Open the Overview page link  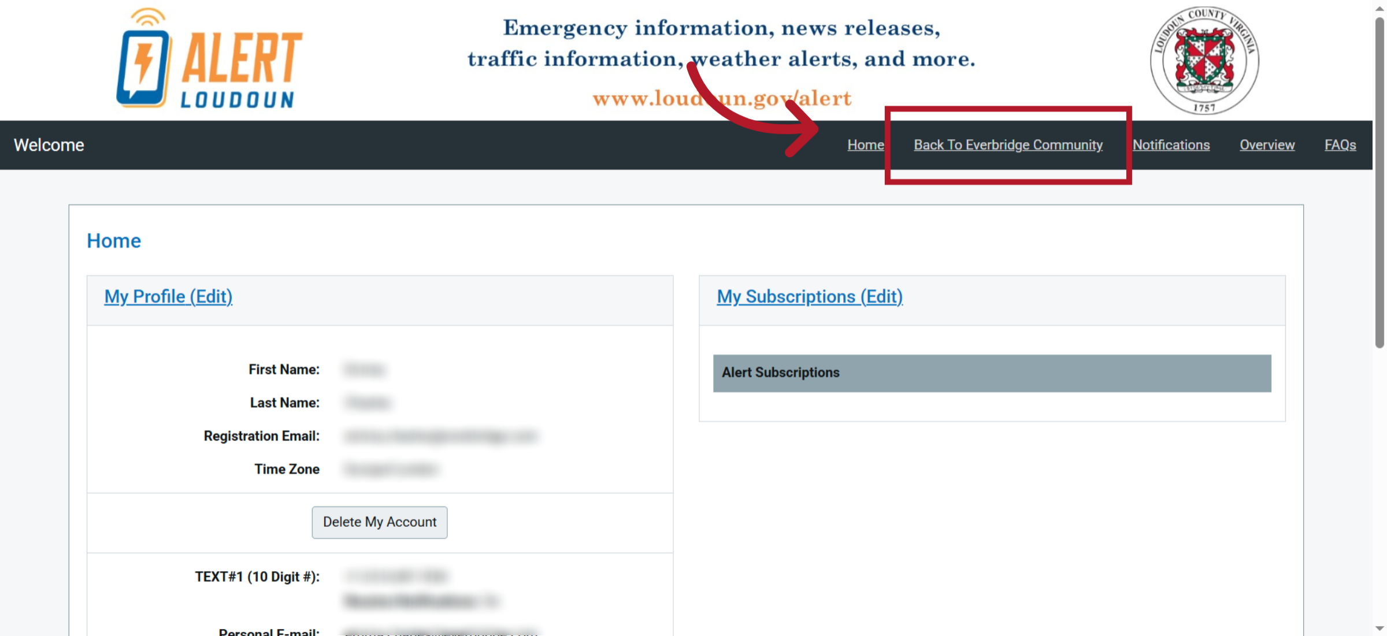coord(1267,145)
